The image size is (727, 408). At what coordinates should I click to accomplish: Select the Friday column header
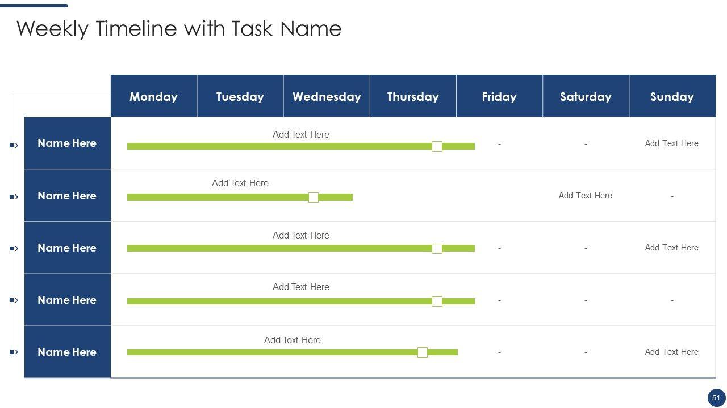(x=499, y=97)
